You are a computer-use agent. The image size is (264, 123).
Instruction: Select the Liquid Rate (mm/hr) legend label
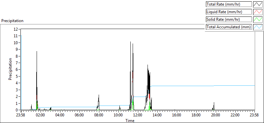(229, 12)
